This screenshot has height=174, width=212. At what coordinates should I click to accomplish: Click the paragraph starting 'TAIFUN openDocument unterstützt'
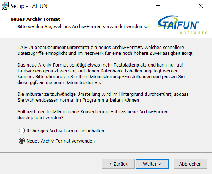106,50
